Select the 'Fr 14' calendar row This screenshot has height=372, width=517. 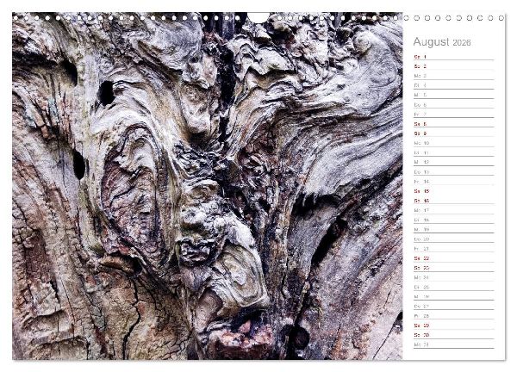click(x=454, y=181)
